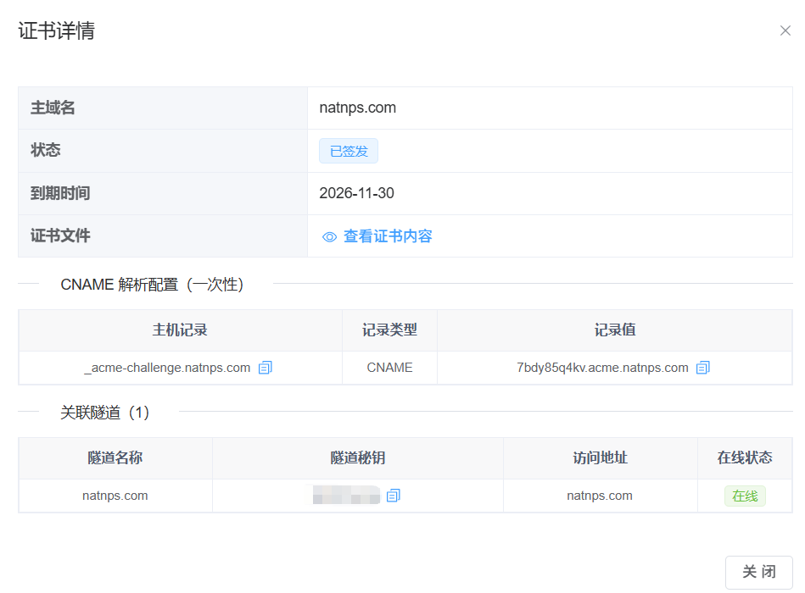Copy the 7bdy85q4kv.acme.natnps.com record value
The width and height of the screenshot is (805, 593).
(703, 368)
